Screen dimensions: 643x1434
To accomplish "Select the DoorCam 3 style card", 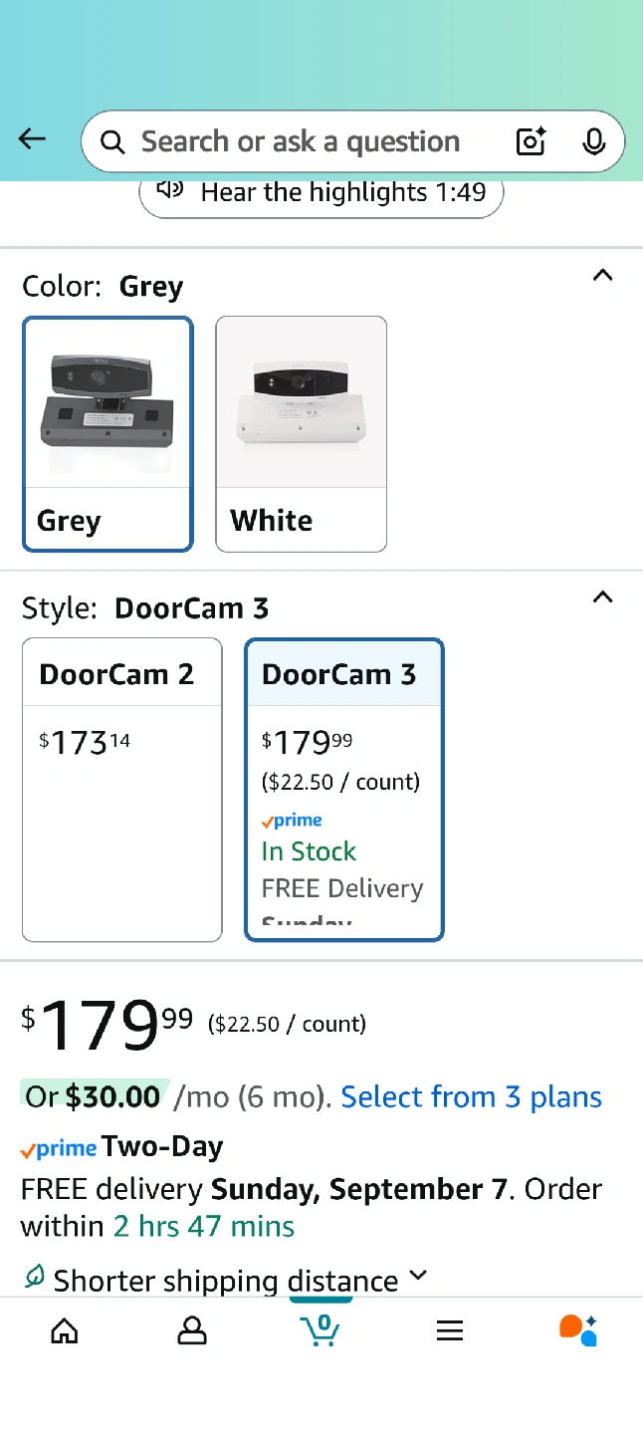I will pyautogui.click(x=343, y=789).
